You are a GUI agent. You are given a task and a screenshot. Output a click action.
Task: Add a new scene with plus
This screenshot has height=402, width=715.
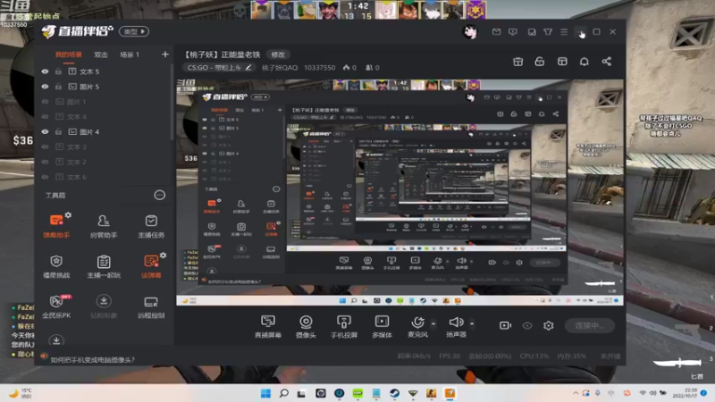tap(165, 54)
